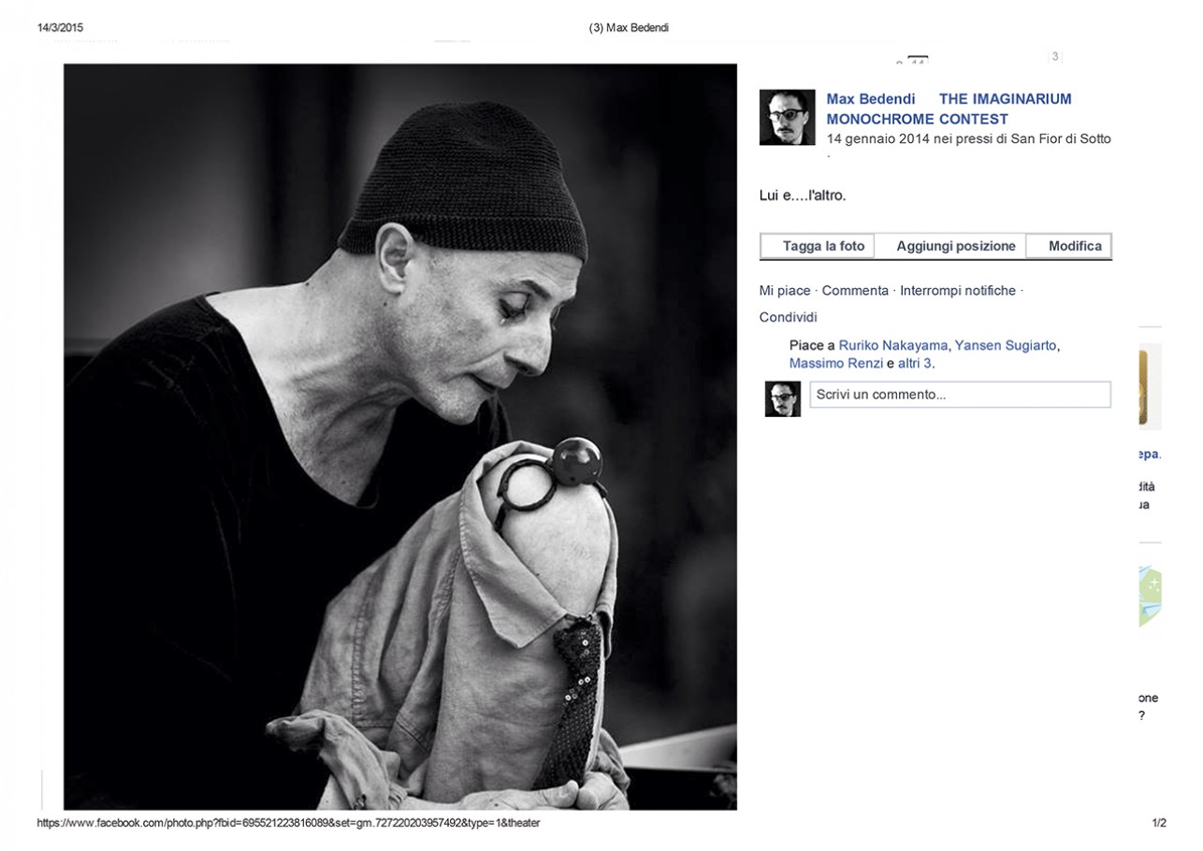Viewport: 1203px width, 851px height.
Task: Show the altri 3 people who liked
Action: [x=915, y=363]
